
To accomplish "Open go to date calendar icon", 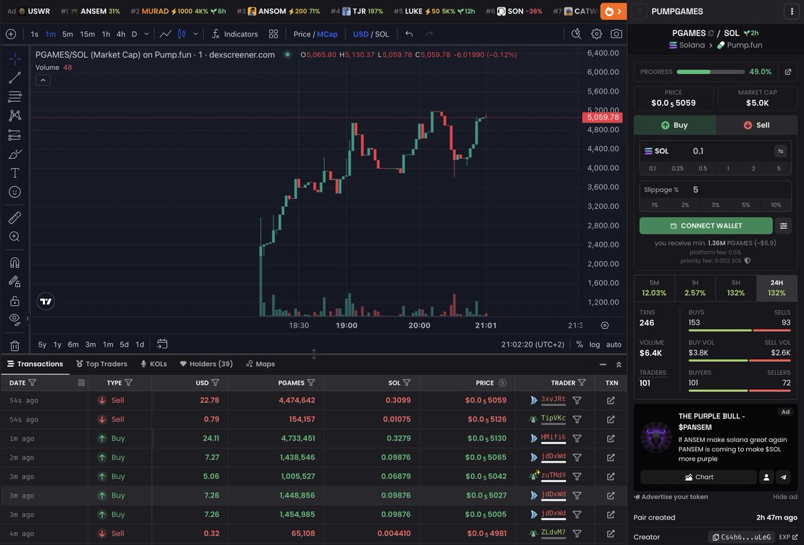I will point(162,344).
